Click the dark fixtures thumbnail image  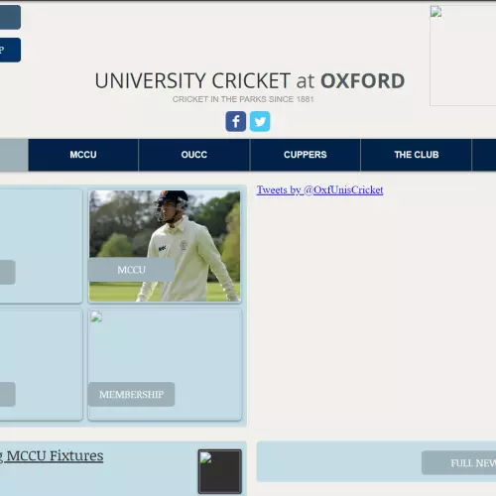point(220,471)
